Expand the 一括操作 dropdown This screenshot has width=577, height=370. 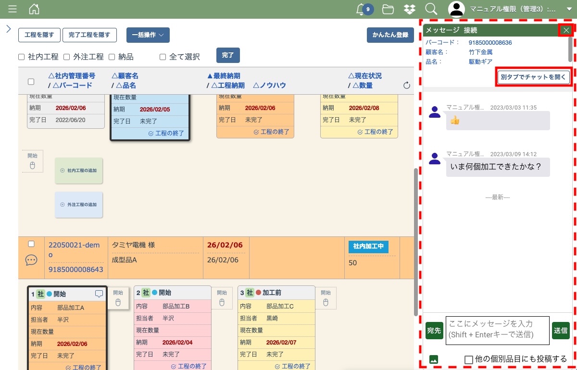click(148, 35)
